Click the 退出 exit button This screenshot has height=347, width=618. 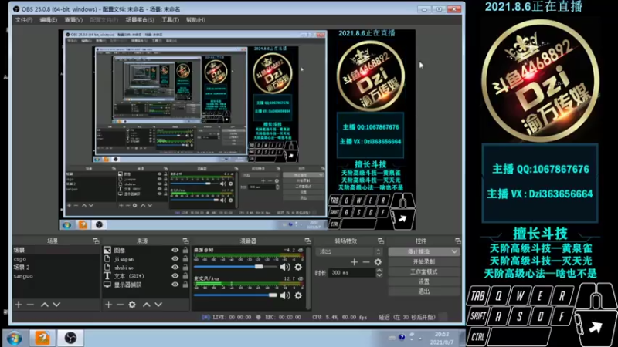tap(424, 291)
